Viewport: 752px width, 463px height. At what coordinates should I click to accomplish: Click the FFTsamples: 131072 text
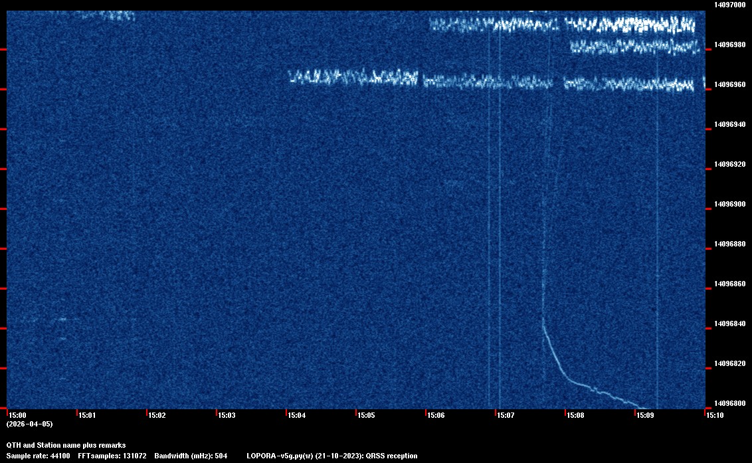[x=112, y=456]
